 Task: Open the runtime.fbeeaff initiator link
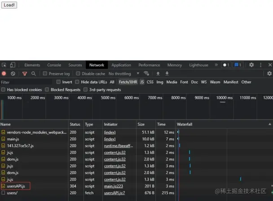click(119, 146)
